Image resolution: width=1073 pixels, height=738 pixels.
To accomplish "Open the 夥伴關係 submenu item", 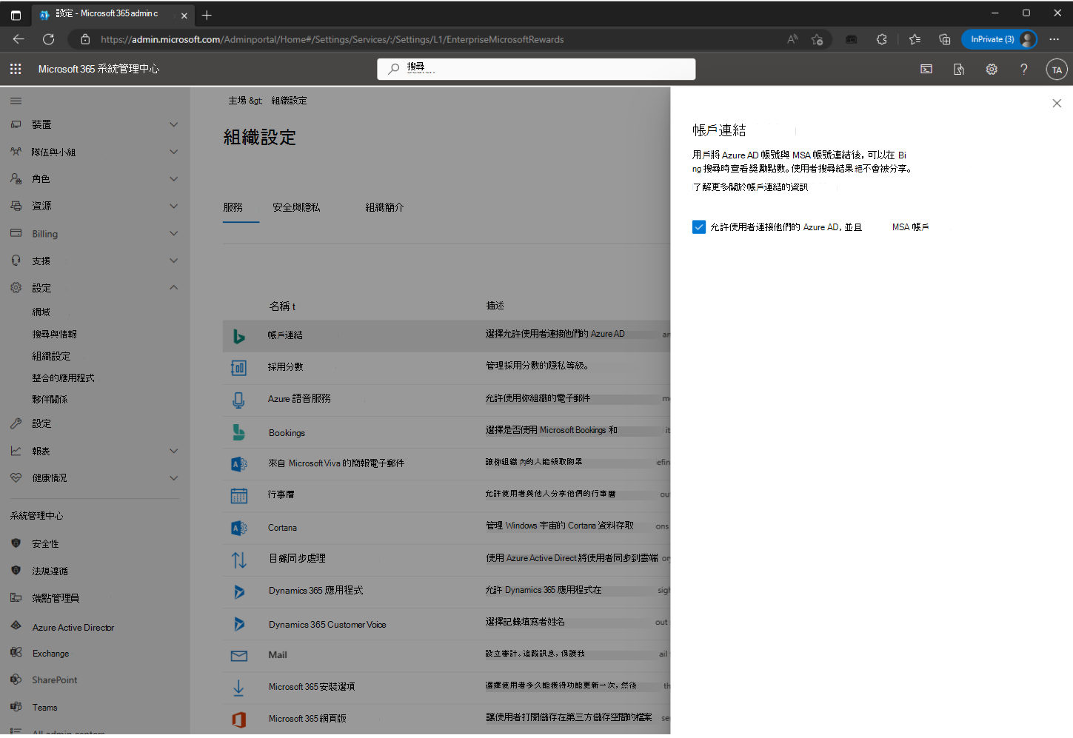I will coord(50,400).
